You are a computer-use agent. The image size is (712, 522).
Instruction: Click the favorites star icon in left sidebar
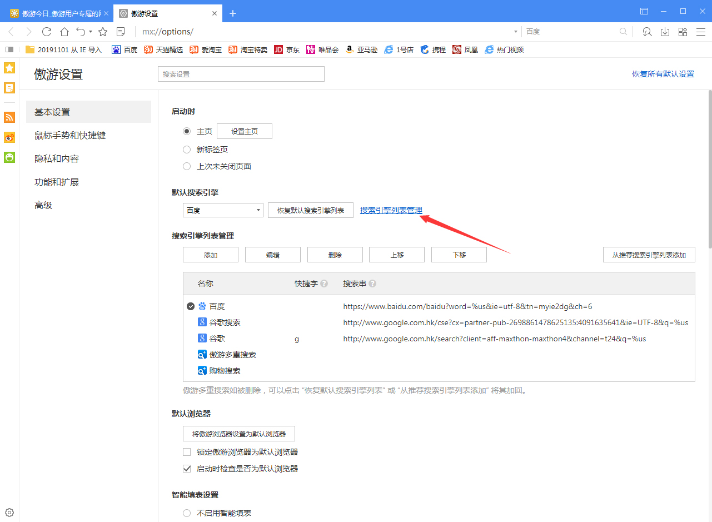pos(9,67)
